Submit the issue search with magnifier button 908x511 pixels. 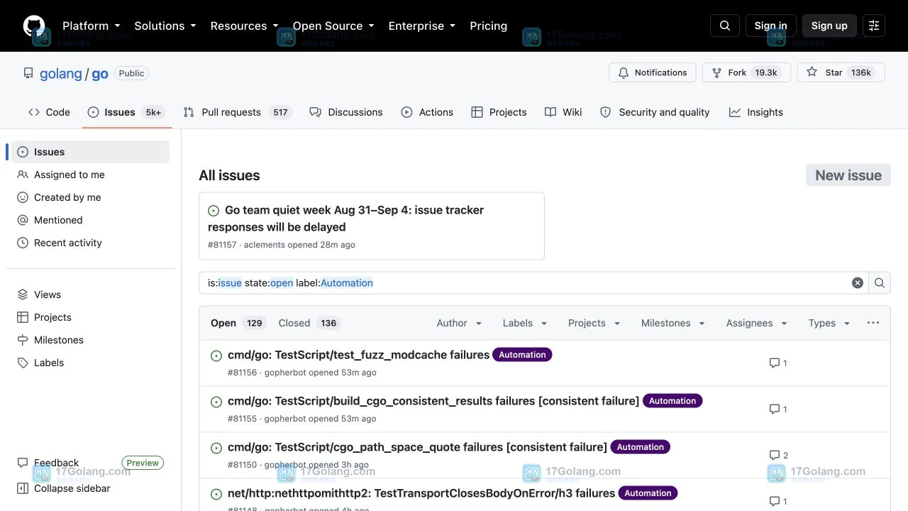point(880,282)
